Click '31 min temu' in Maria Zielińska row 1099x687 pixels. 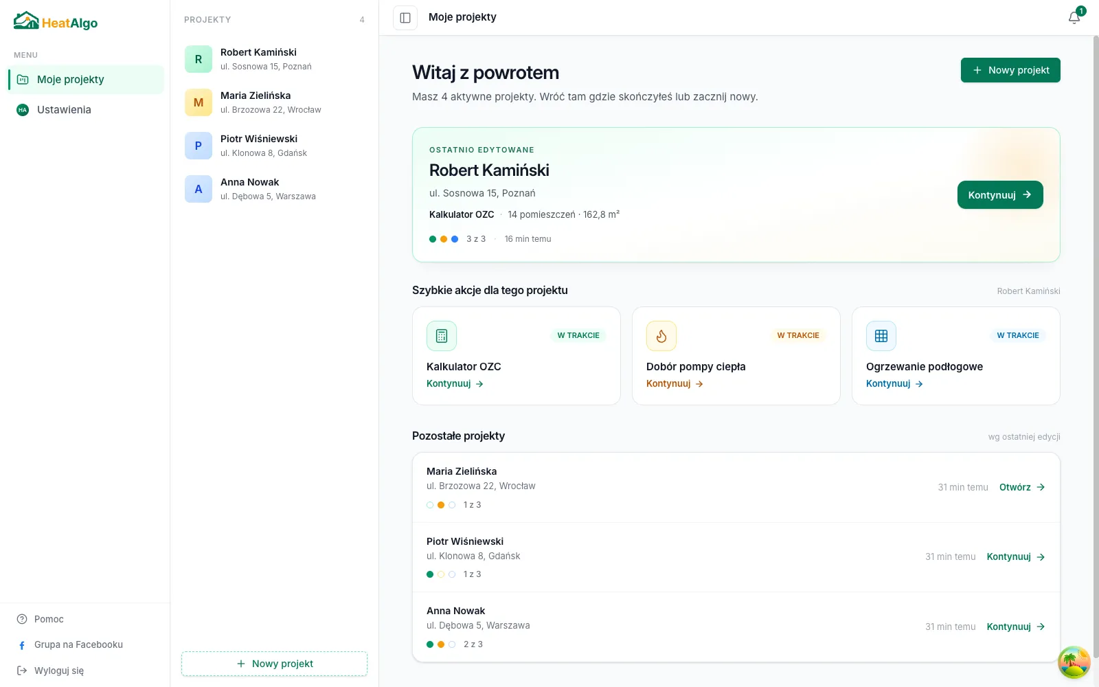coord(963,487)
